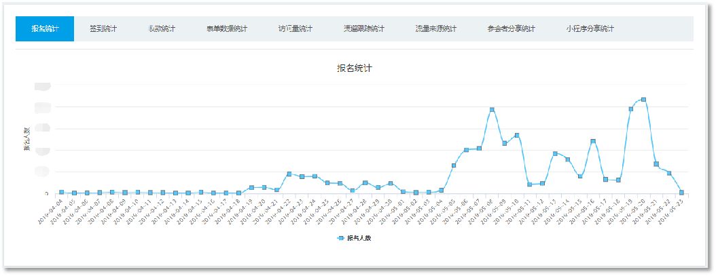Click the blue legend marker icon
This screenshot has height=276, width=716.
point(340,238)
